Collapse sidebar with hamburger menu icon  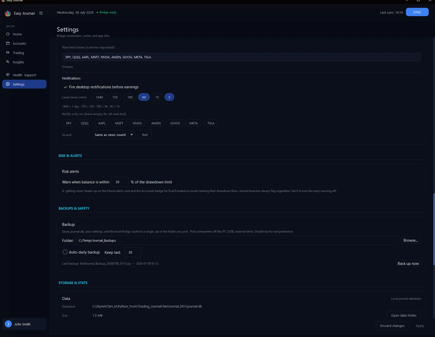[x=41, y=13]
